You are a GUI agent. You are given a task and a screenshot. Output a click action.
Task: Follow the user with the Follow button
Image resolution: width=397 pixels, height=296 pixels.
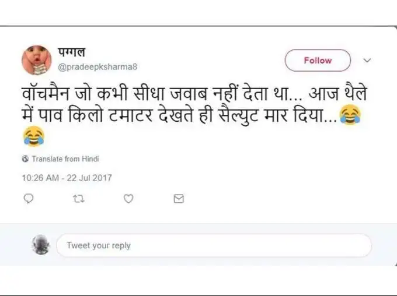[x=318, y=61]
